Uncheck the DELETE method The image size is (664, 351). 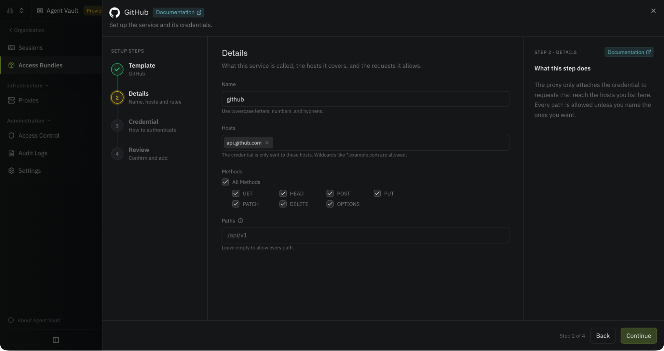click(x=283, y=204)
